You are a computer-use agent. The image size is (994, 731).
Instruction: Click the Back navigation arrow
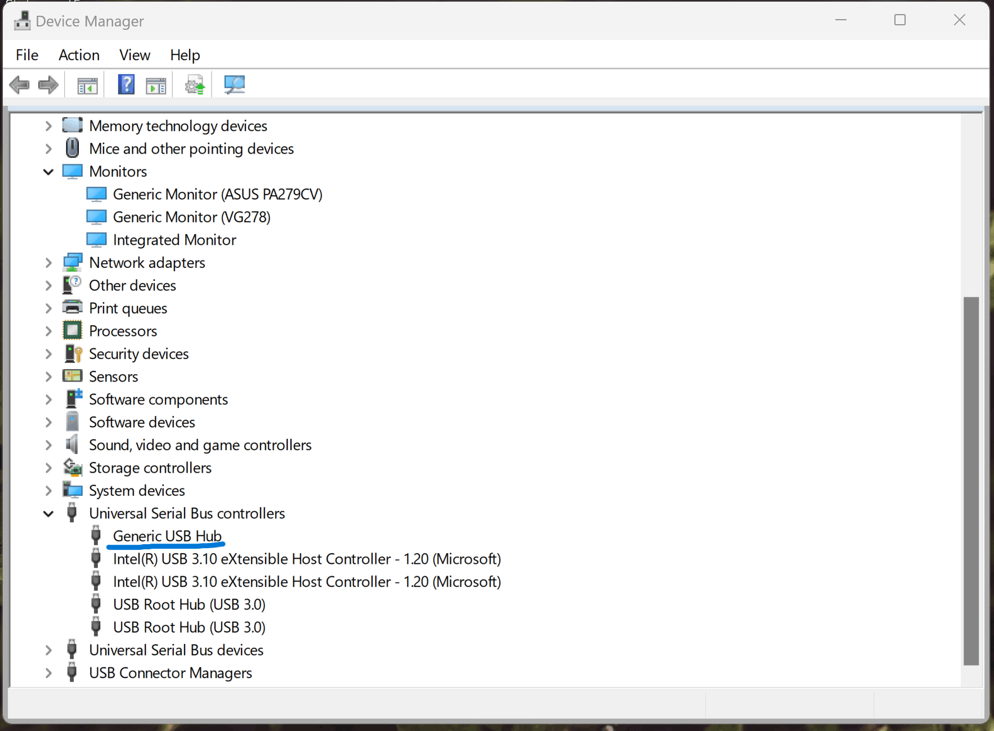pos(20,84)
